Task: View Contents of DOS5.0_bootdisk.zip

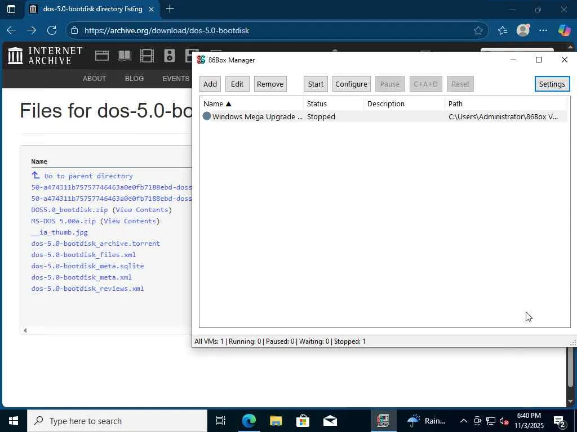Action: (x=142, y=210)
